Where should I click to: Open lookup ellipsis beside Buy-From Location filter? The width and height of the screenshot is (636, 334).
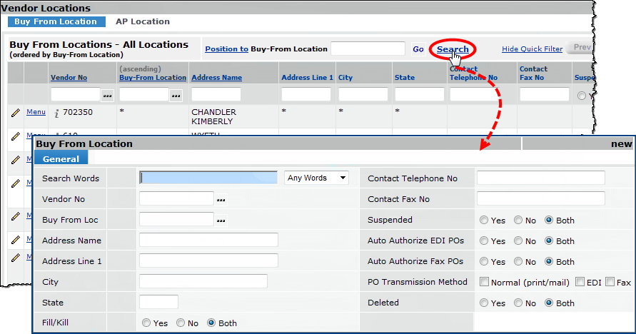[176, 95]
